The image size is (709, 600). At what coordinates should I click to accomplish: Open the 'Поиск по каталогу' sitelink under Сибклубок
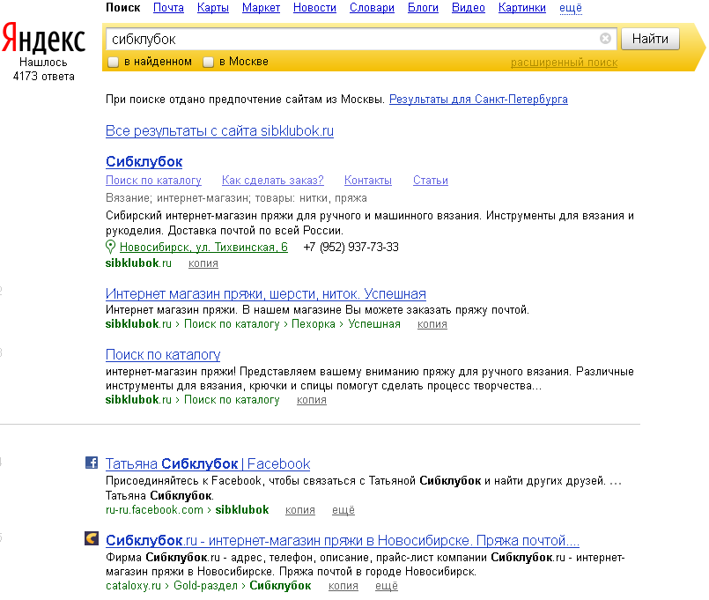pos(154,180)
